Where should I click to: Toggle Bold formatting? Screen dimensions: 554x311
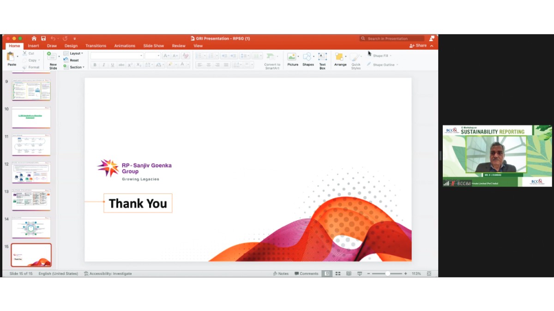click(x=95, y=65)
